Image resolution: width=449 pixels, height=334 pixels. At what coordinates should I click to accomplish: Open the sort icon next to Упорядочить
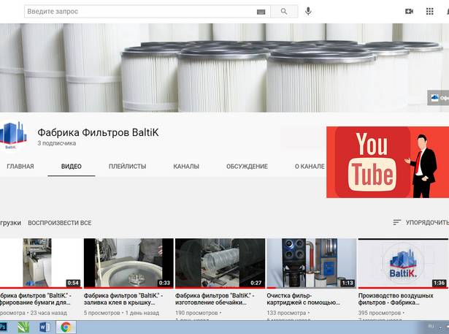pos(396,222)
